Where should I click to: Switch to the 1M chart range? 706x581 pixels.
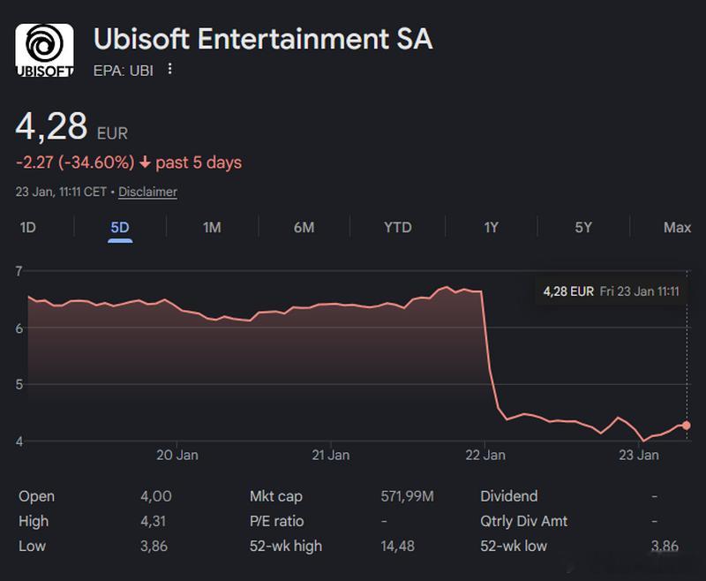pyautogui.click(x=212, y=227)
